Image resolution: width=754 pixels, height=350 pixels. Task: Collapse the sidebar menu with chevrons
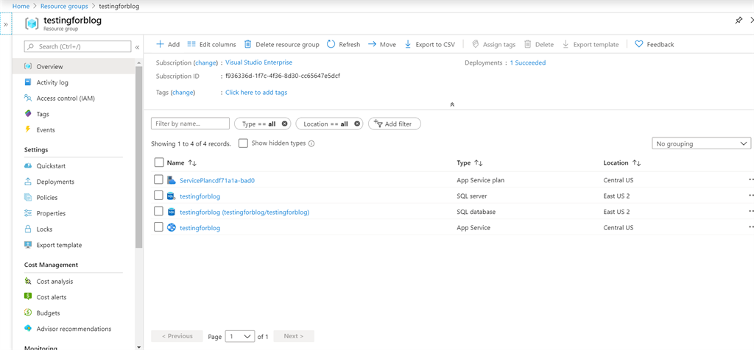point(137,47)
